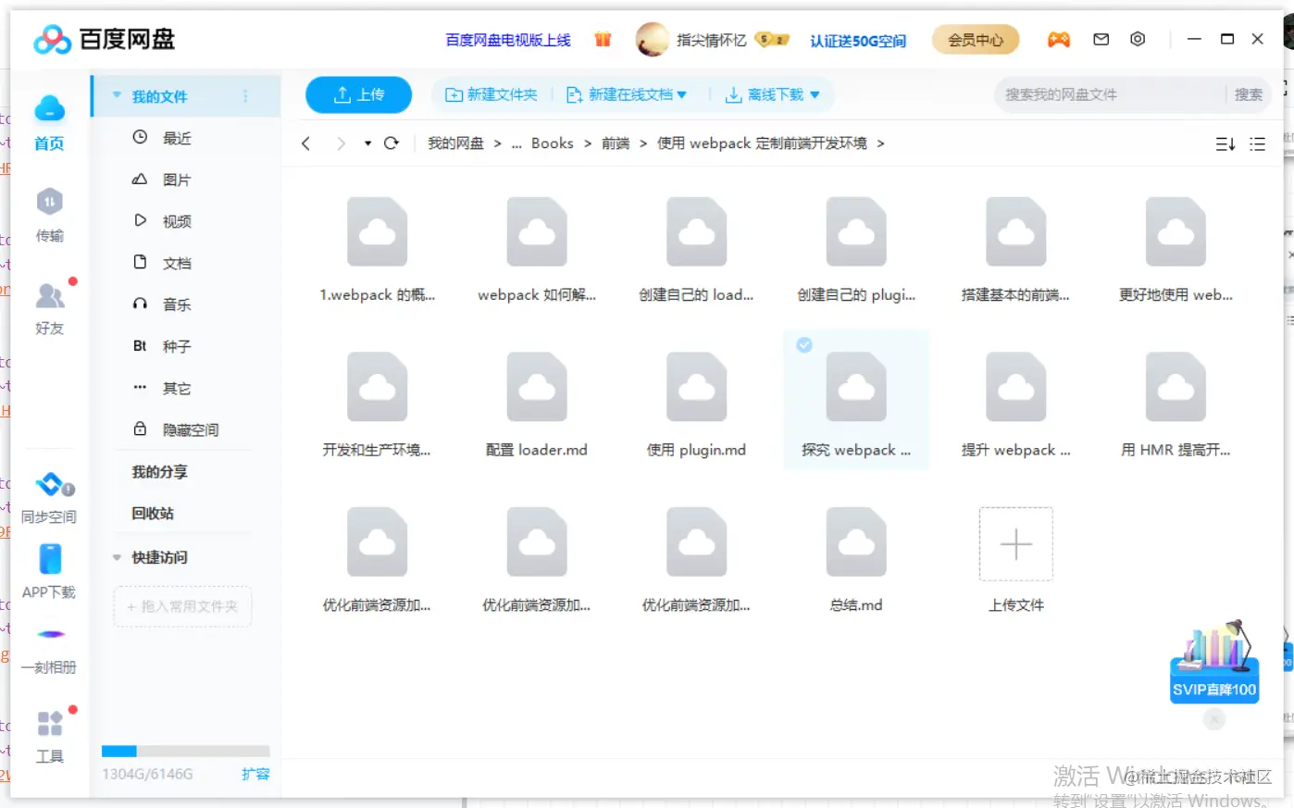Viewport: 1294px width, 808px height.
Task: Open file 总结.md
Action: click(856, 559)
